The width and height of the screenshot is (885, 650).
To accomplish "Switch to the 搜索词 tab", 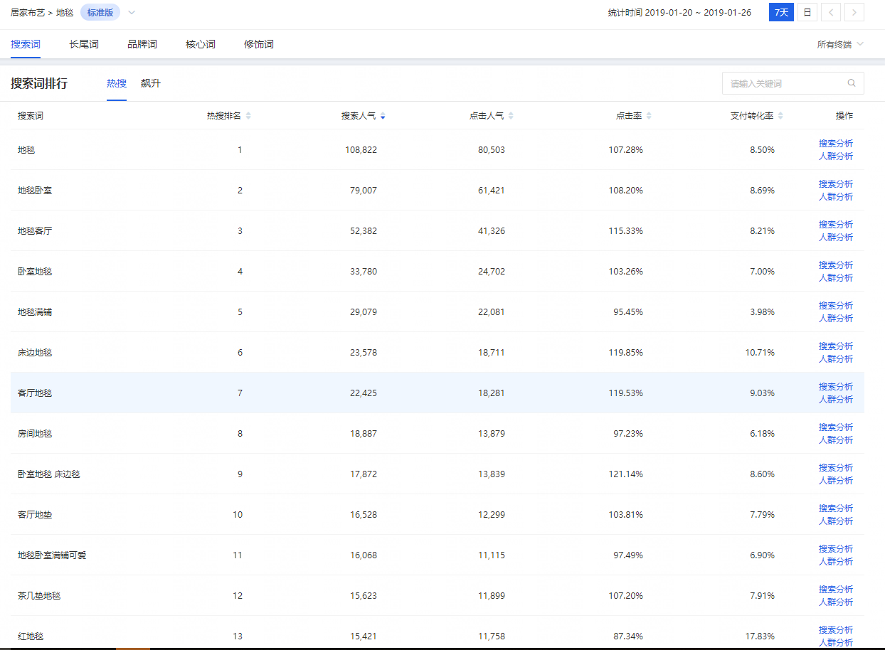I will pyautogui.click(x=26, y=44).
